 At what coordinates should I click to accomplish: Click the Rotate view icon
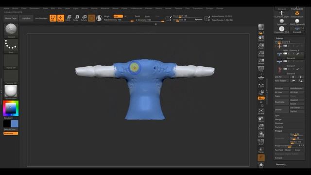[261, 135]
